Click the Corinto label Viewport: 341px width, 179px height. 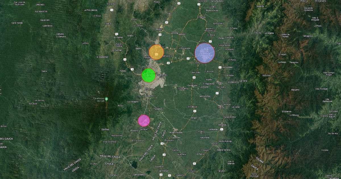[x=215, y=144]
